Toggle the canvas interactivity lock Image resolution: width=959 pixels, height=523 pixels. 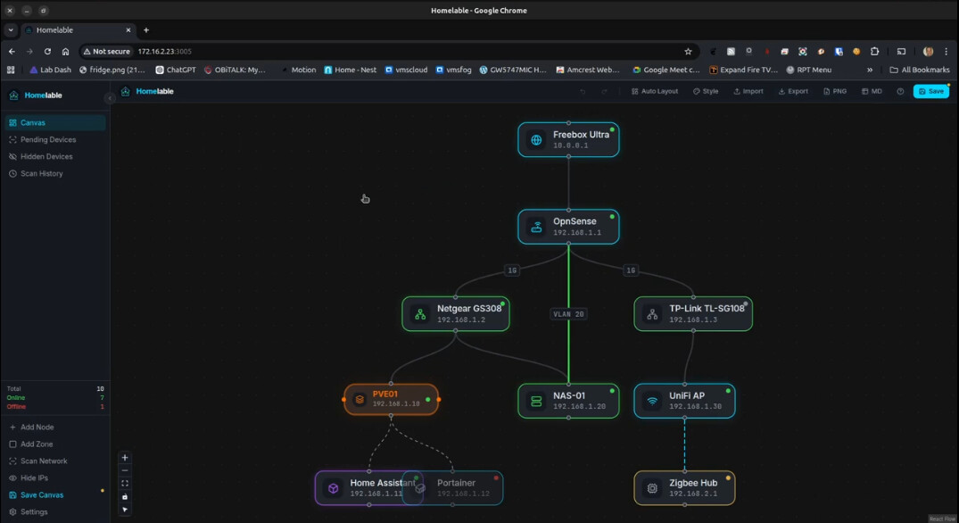(x=125, y=497)
